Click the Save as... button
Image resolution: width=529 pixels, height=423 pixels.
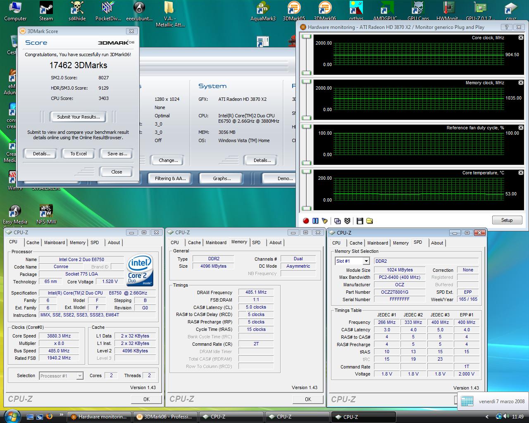(117, 154)
